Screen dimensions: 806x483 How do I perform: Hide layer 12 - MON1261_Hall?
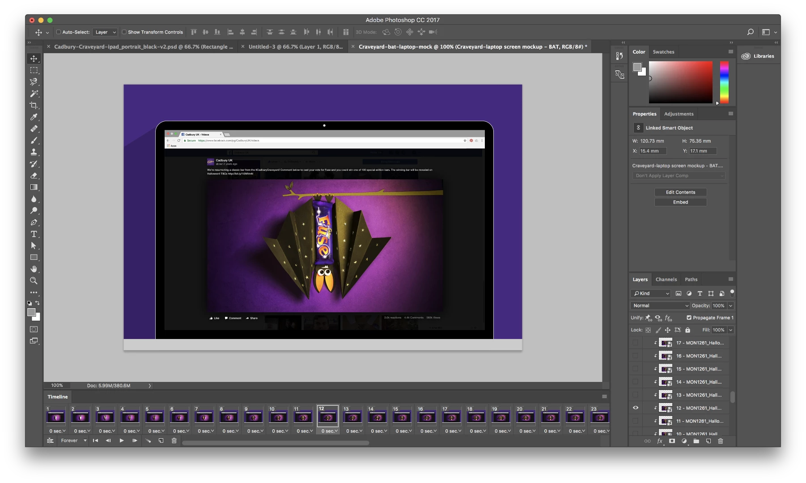[x=636, y=408]
